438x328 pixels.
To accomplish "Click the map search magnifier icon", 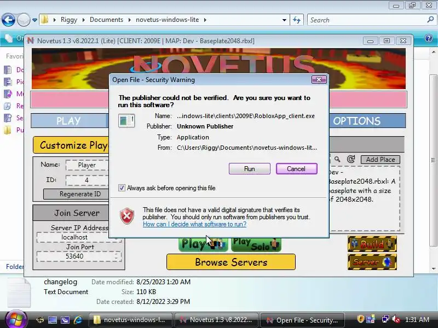I will click(x=337, y=159).
